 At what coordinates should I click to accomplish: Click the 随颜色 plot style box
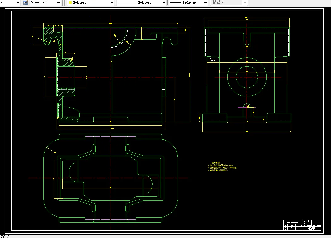click(229, 3)
